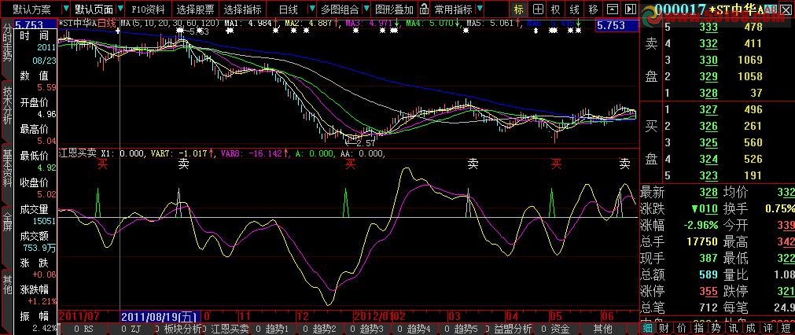Select the 板块分析 bottom tab
Viewport: 795px width, 335px height.
pos(178,329)
